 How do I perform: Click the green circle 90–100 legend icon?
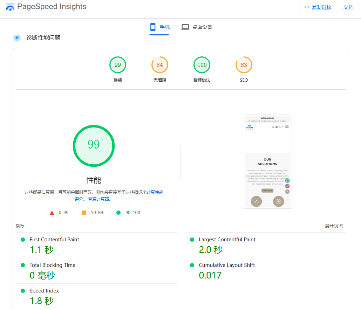118,213
